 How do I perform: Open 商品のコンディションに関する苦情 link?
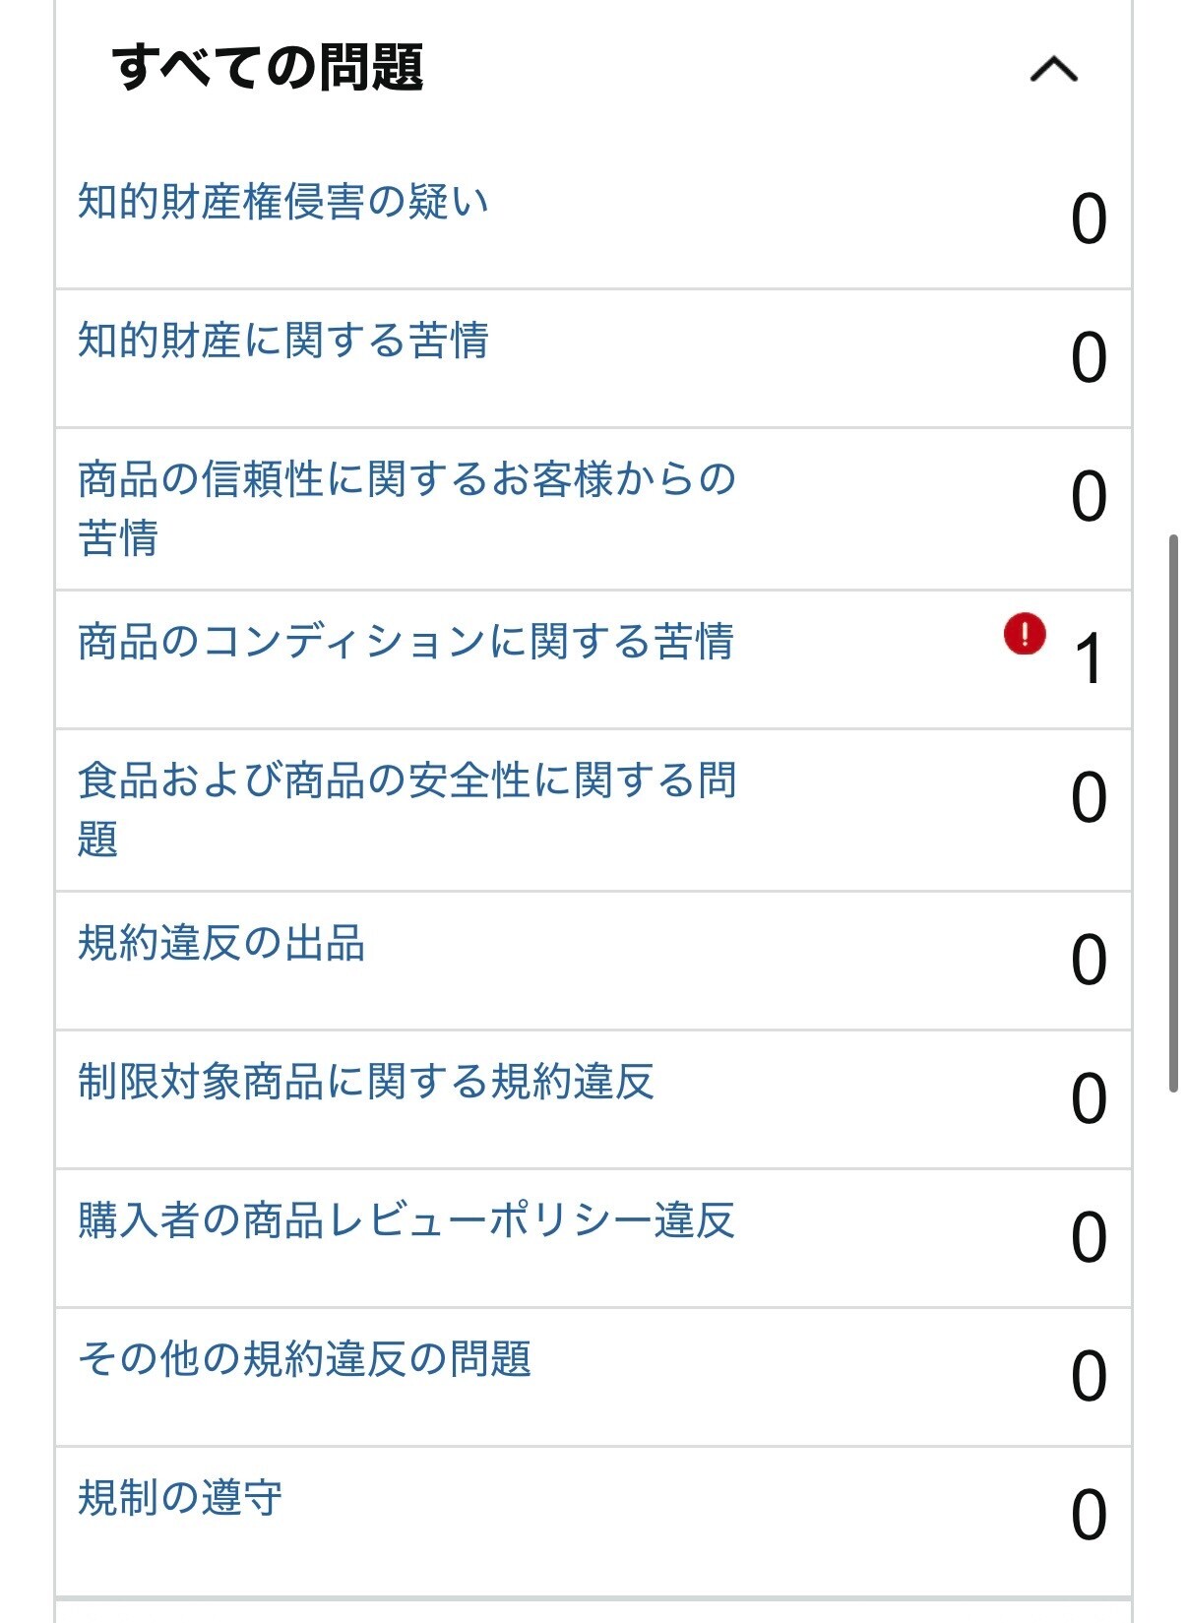(406, 642)
